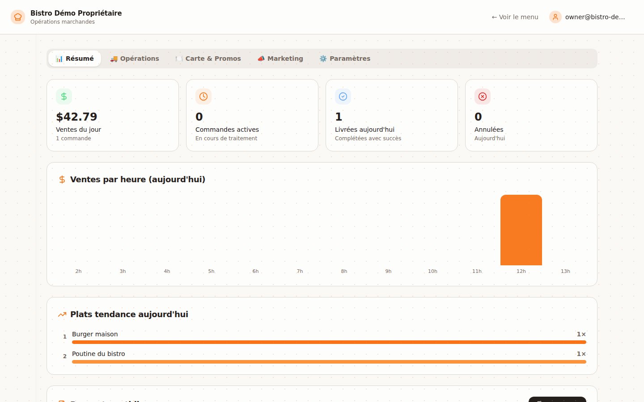This screenshot has width=644, height=402.
Task: Click the 13h axis label
Action: pyautogui.click(x=565, y=271)
